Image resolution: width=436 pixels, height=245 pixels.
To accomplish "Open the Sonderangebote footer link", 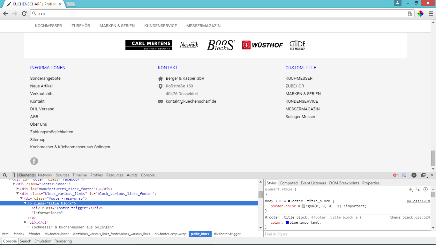I will pos(45,78).
